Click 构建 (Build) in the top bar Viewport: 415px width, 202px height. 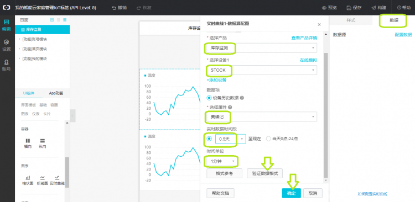point(378,8)
